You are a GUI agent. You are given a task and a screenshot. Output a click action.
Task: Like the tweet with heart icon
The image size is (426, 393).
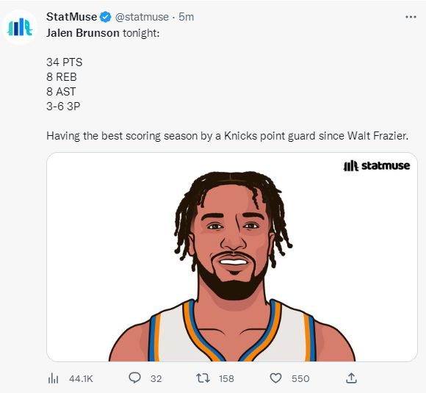coord(275,378)
